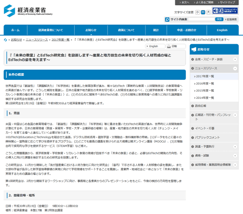
Task: Click the site search magnifier icon
Action: [167, 19]
